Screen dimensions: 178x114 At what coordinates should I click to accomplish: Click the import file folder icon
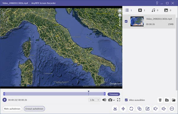tap(167, 100)
